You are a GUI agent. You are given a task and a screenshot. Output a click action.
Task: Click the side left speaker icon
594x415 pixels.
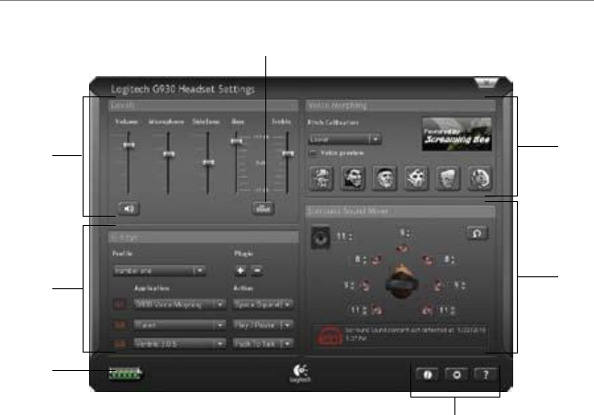point(364,286)
